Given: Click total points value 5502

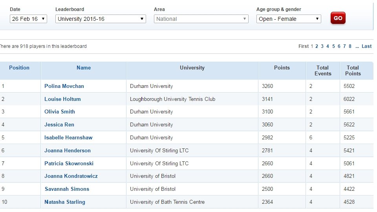Looking at the screenshot, I should [349, 86].
